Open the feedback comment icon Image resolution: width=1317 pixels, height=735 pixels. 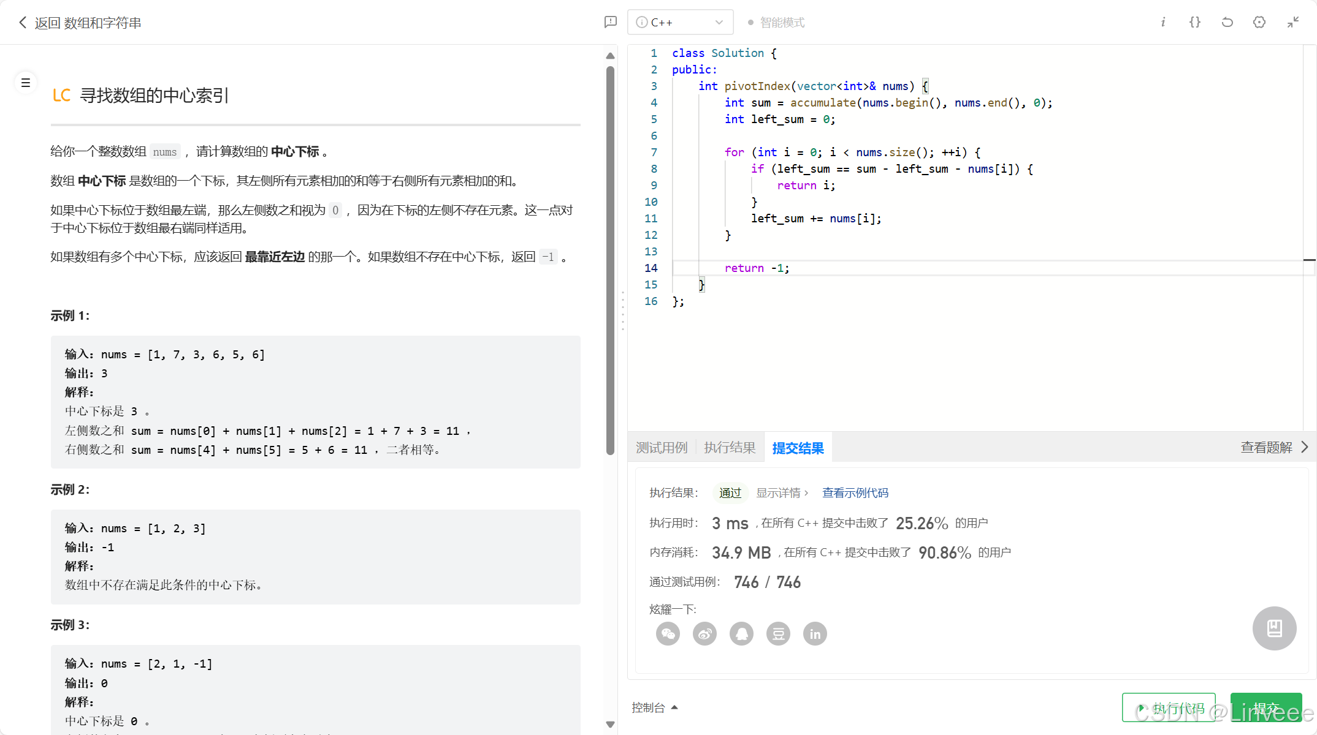(x=610, y=22)
